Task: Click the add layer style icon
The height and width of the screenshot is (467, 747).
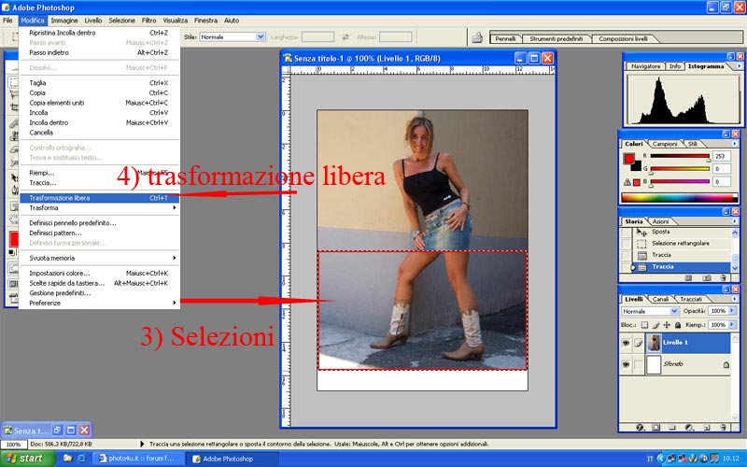Action: (x=641, y=427)
